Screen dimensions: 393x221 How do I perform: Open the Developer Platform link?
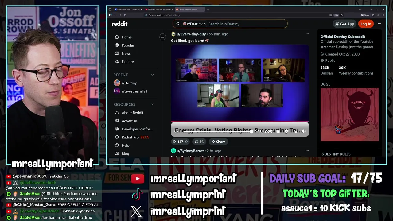(x=134, y=129)
